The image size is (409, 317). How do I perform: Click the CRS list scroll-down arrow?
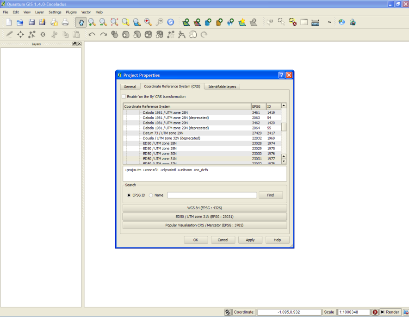tap(284, 162)
